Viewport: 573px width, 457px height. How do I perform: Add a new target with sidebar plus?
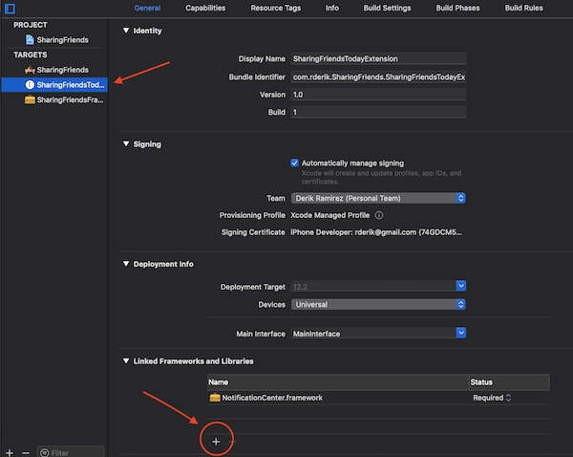10,452
